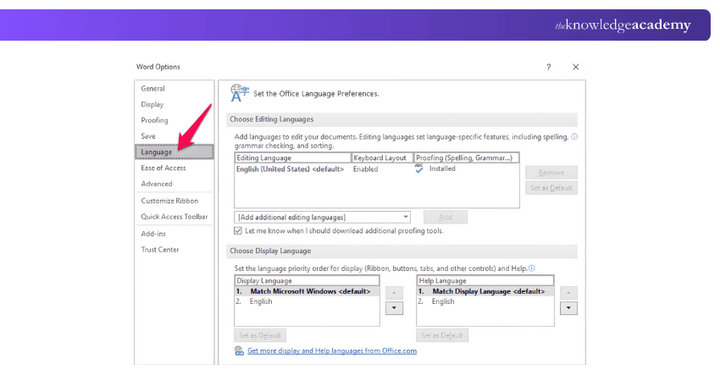The image size is (720, 381).
Task: Open the Save options category
Action: coord(148,136)
